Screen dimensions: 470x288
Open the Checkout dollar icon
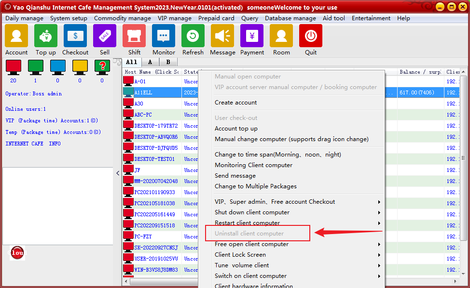(75, 36)
